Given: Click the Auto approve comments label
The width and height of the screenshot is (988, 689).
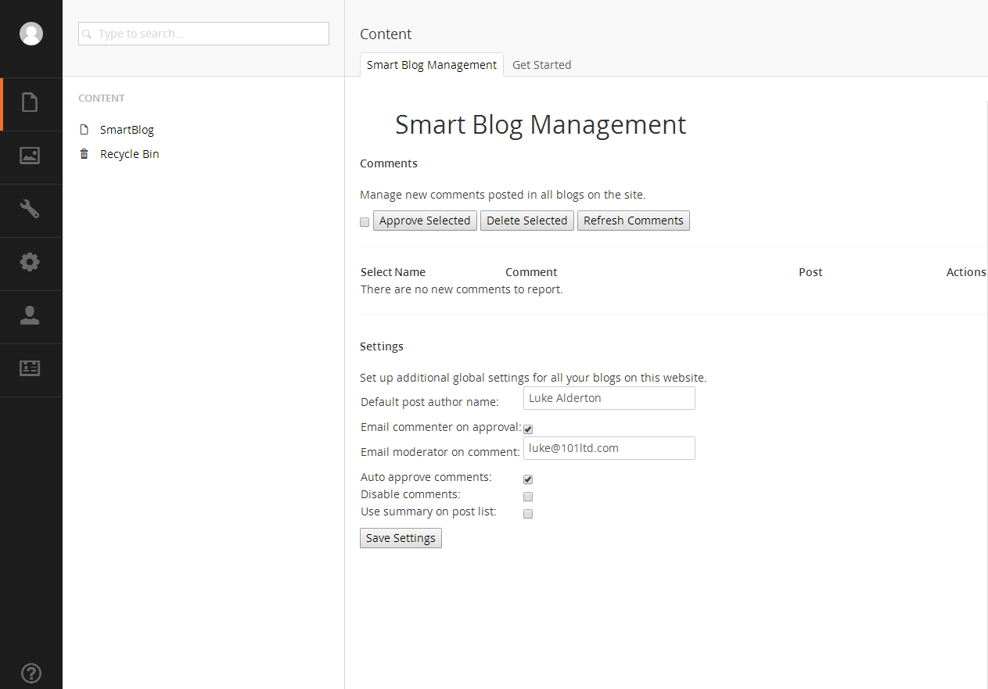Looking at the screenshot, I should (x=426, y=477).
